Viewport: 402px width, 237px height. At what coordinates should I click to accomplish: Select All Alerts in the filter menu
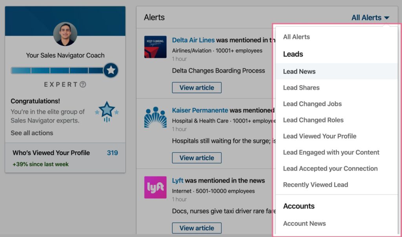tap(296, 37)
